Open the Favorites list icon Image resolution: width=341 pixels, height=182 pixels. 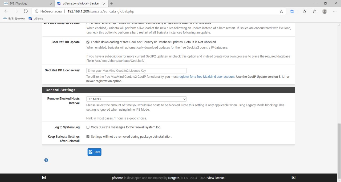click(305, 11)
